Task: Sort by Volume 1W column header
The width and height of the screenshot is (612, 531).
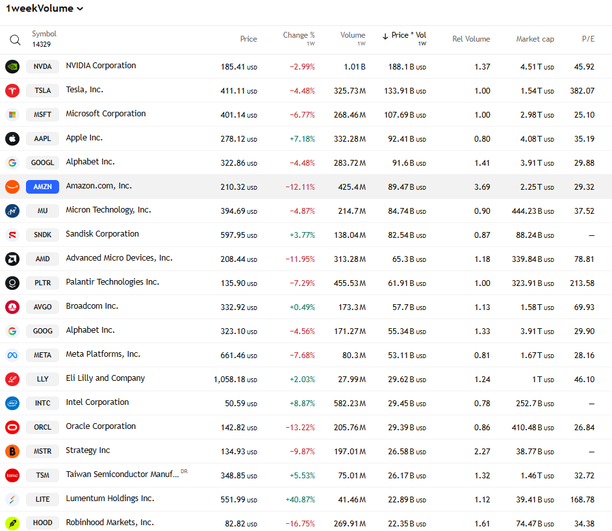Action: pos(352,38)
